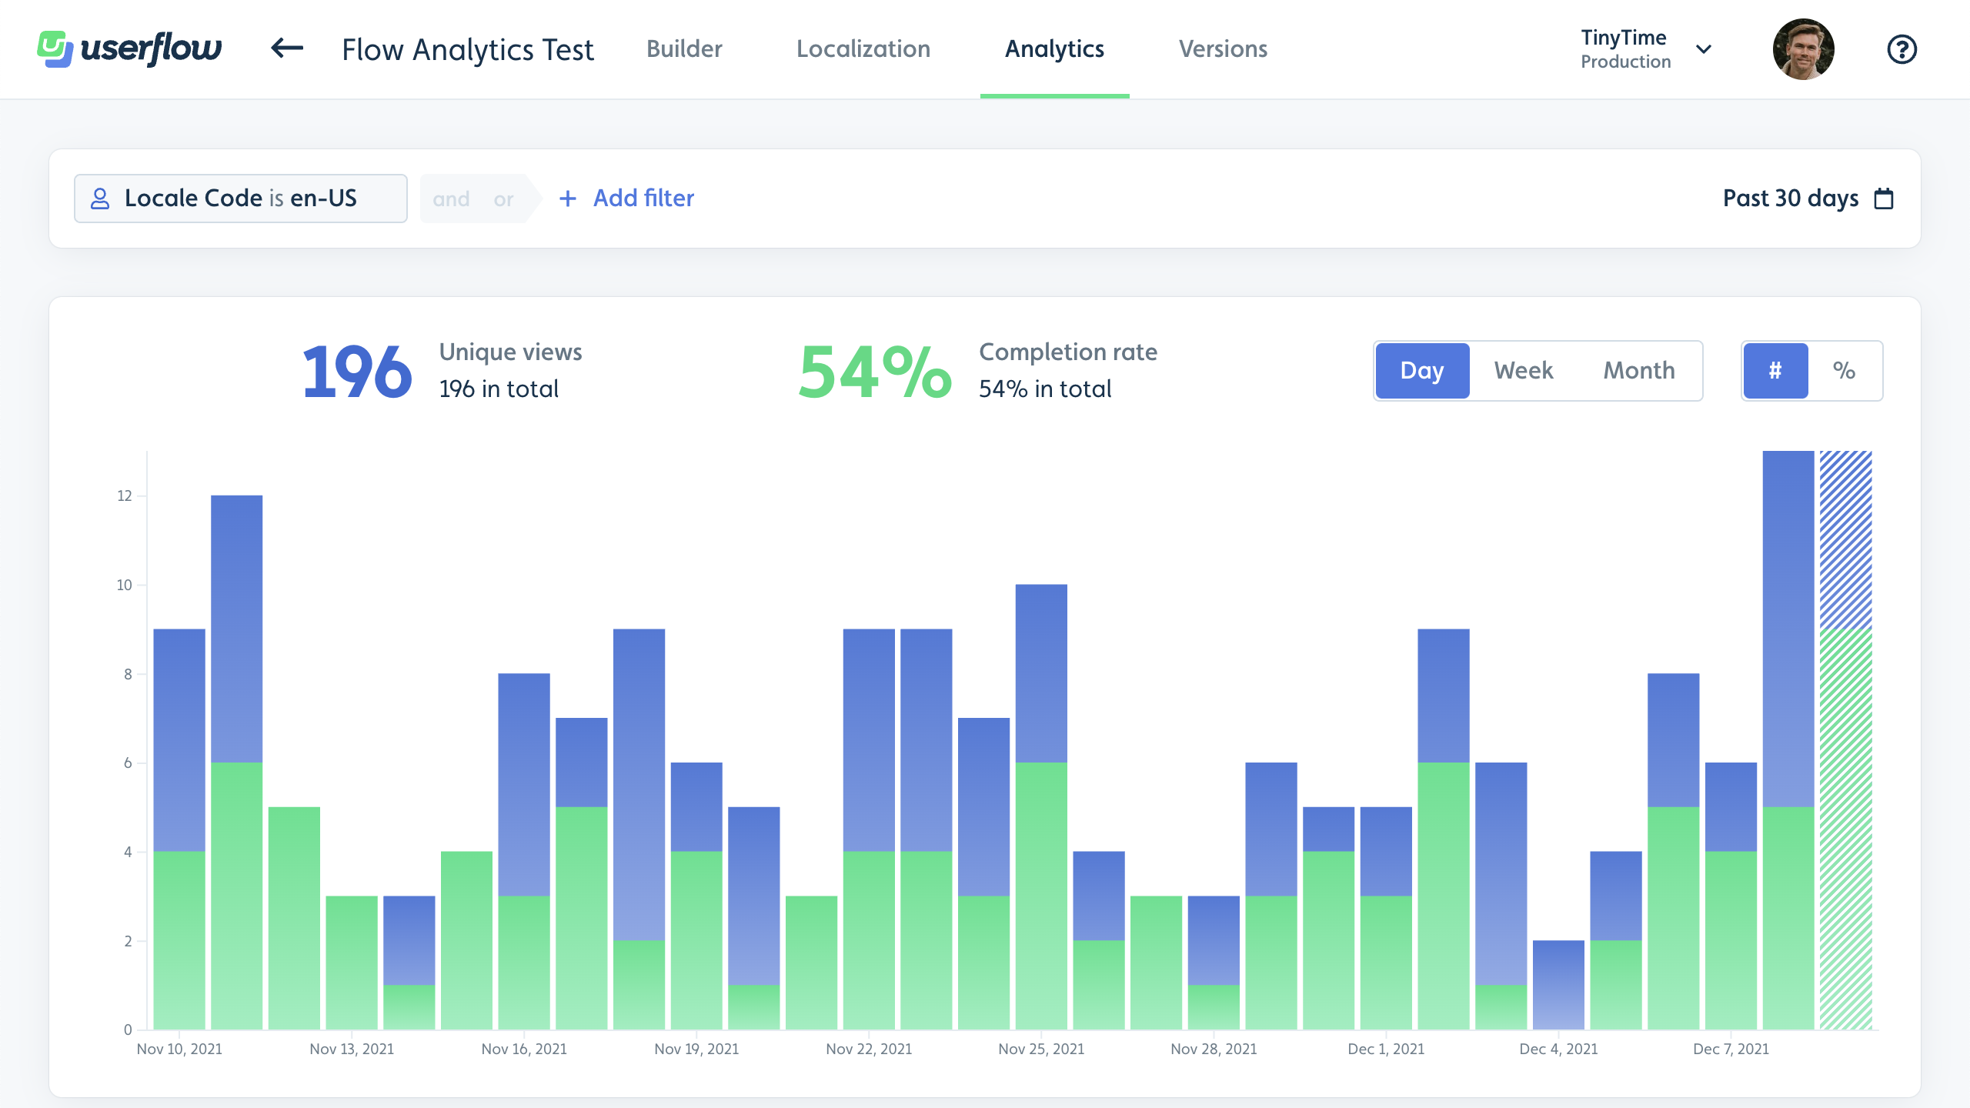Select the Analytics tab
The image size is (1970, 1108).
tap(1054, 48)
